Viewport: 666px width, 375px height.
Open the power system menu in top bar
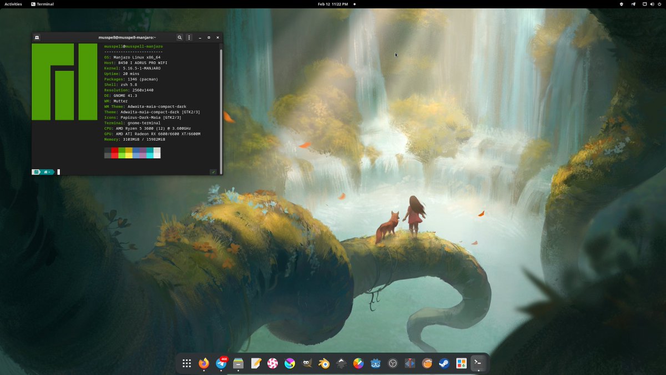point(659,4)
